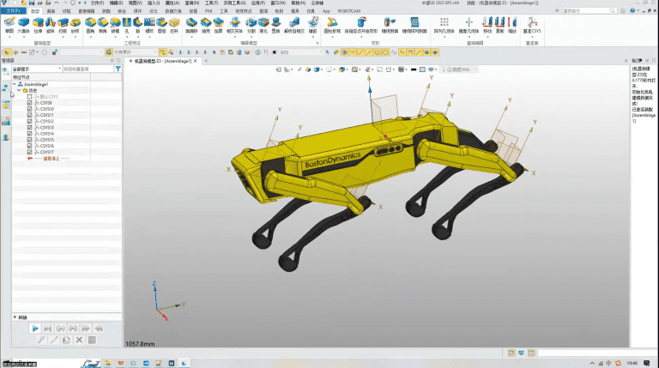Select the CSYS12 tree item
659x368 pixels.
coord(45,121)
